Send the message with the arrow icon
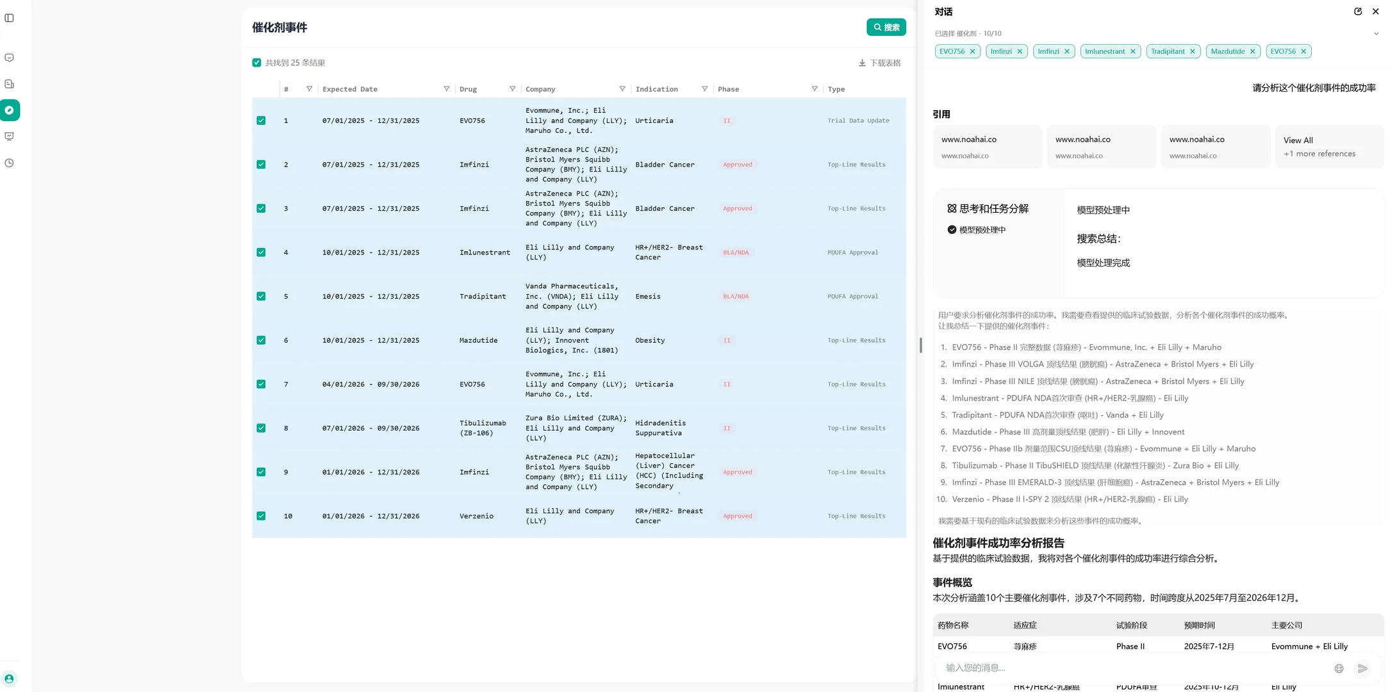The height and width of the screenshot is (692, 1390). pyautogui.click(x=1362, y=668)
